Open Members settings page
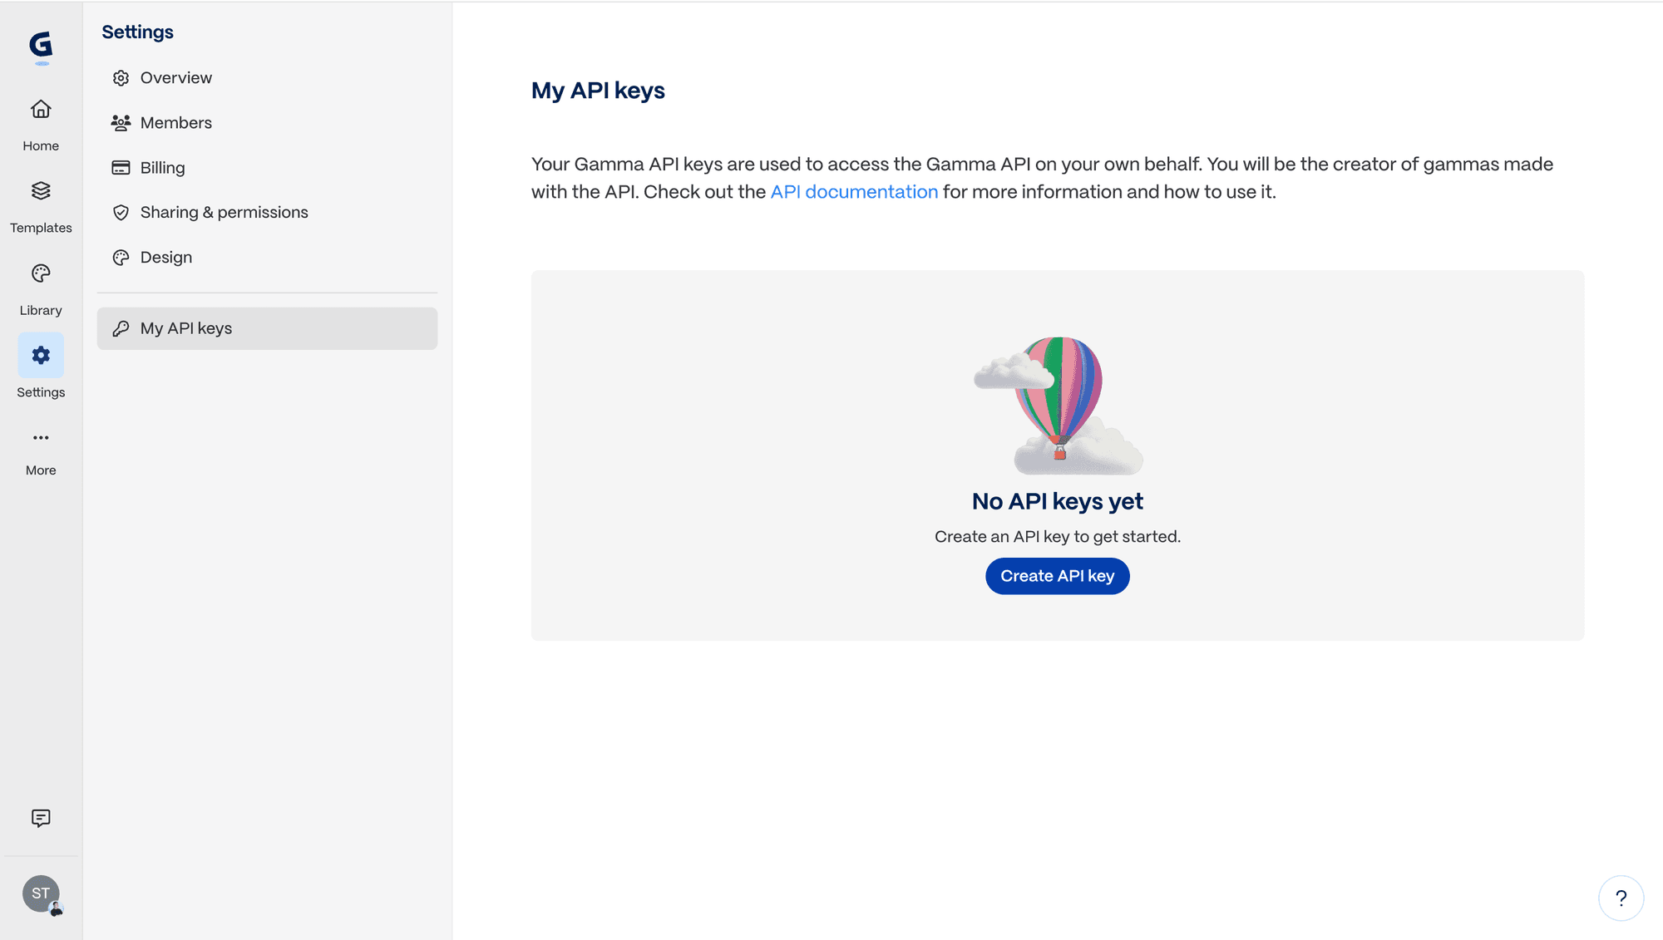Viewport: 1663px width, 940px height. 175,123
